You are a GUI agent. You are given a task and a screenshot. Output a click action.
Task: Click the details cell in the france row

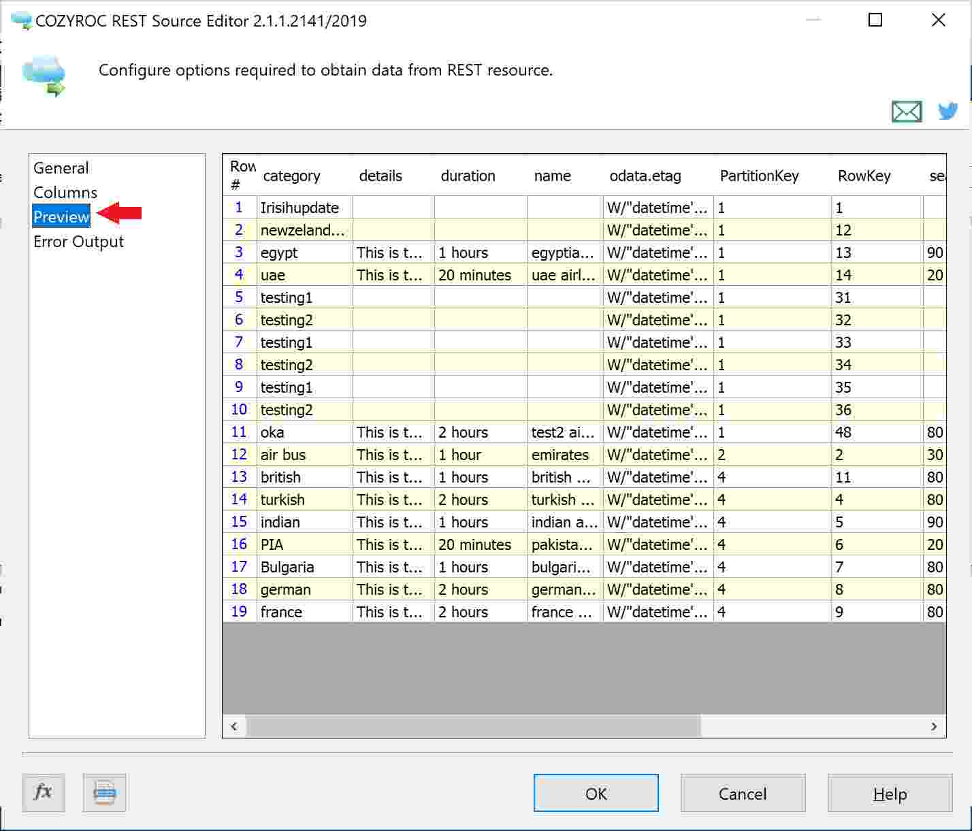[x=393, y=612]
